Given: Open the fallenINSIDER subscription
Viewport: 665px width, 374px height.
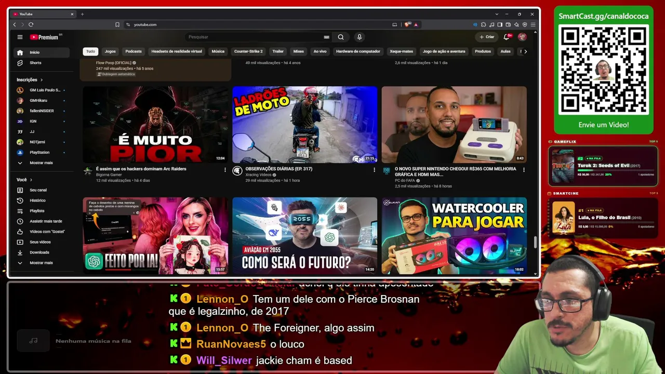Looking at the screenshot, I should pyautogui.click(x=42, y=111).
